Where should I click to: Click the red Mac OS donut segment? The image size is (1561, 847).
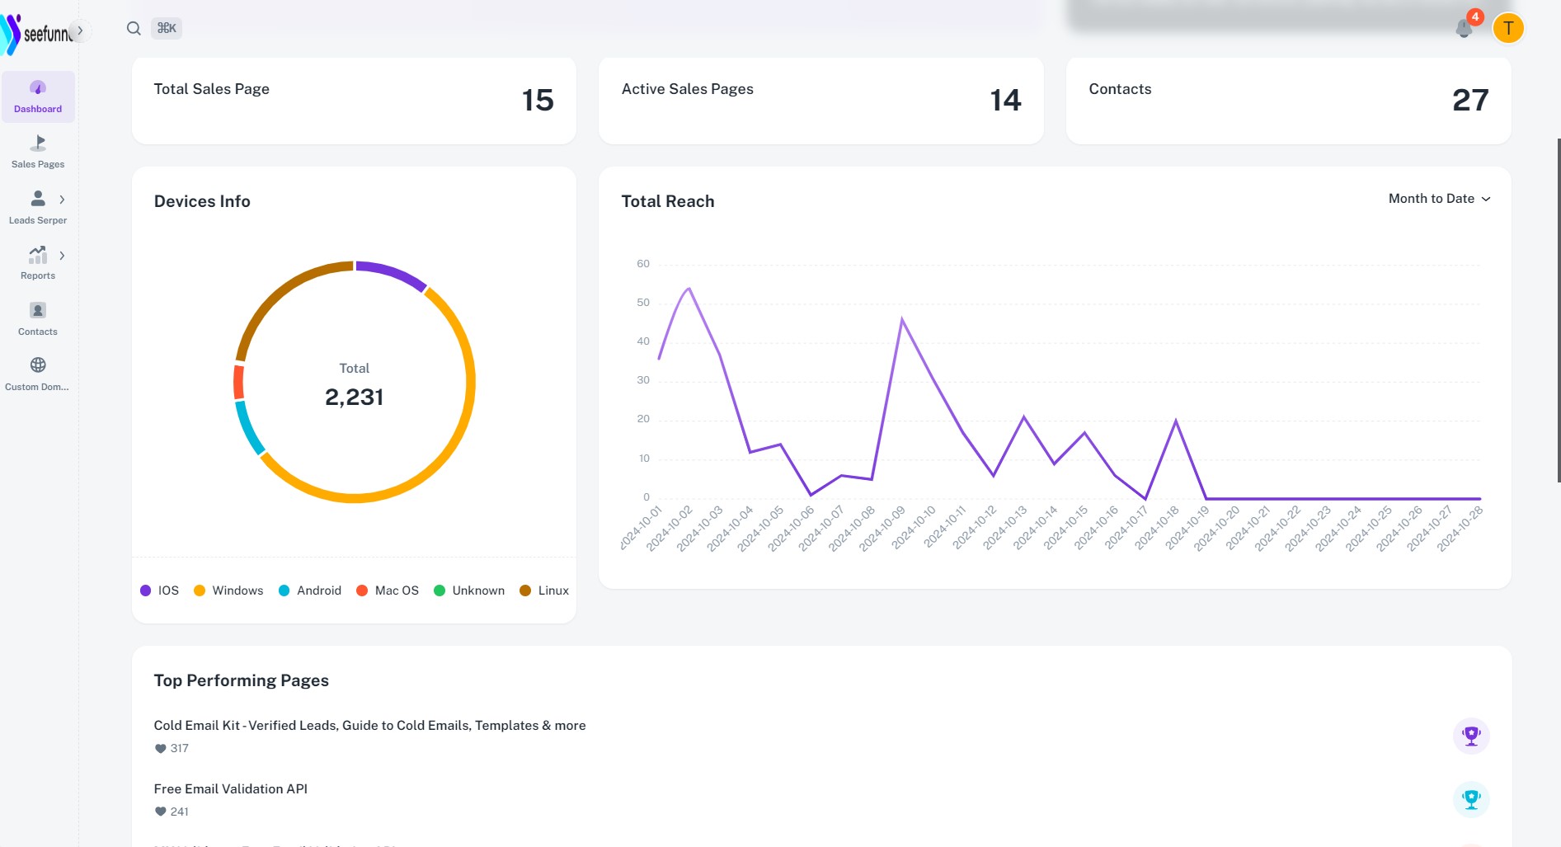pos(238,382)
